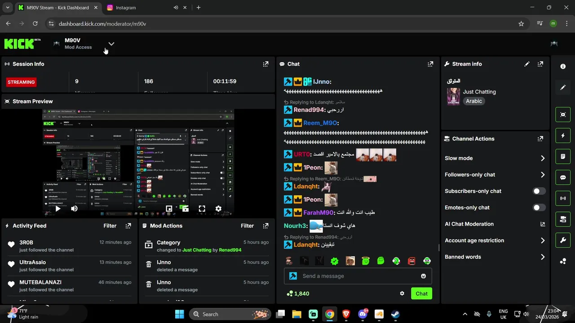Pop out the Stream info panel

point(540,64)
